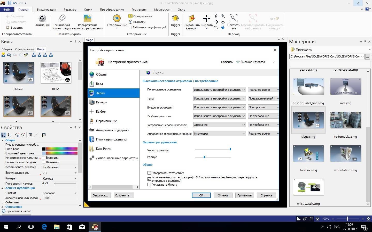Open Аппаратное сглаживание 8 примеры dropdown
372x232 pixels.
[x=219, y=134]
